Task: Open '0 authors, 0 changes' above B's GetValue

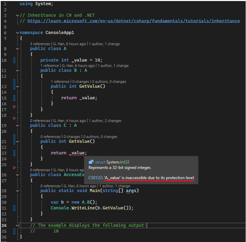Action: click(x=109, y=82)
